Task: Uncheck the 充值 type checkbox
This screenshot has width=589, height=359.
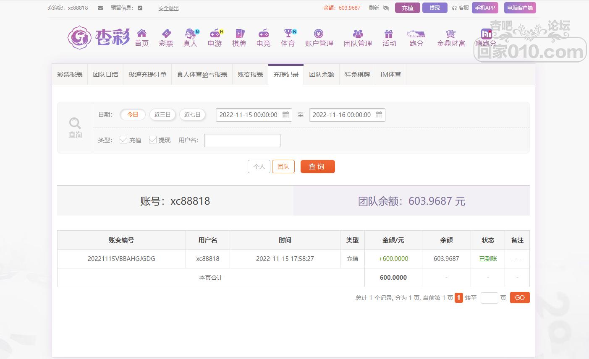Action: tap(123, 140)
